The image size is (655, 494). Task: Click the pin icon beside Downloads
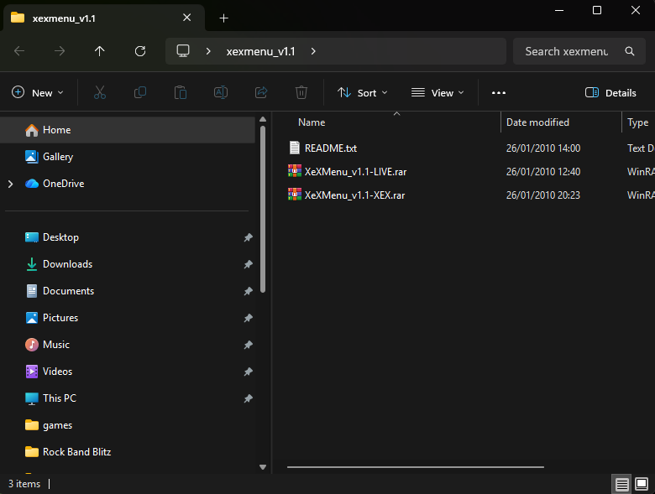[x=248, y=264]
